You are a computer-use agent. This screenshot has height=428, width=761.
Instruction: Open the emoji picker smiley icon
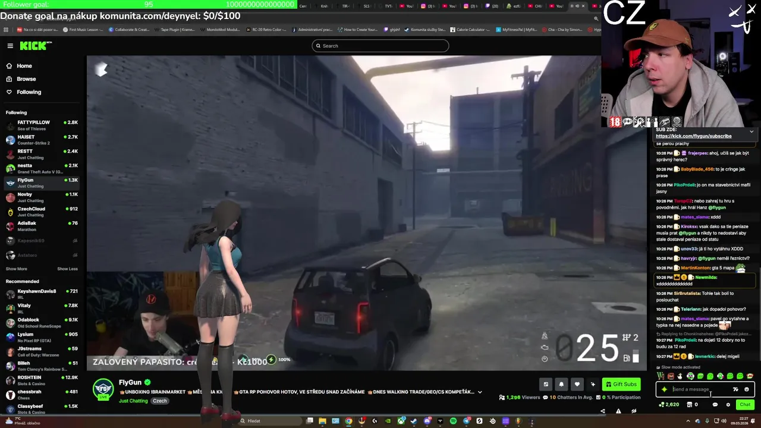(747, 389)
